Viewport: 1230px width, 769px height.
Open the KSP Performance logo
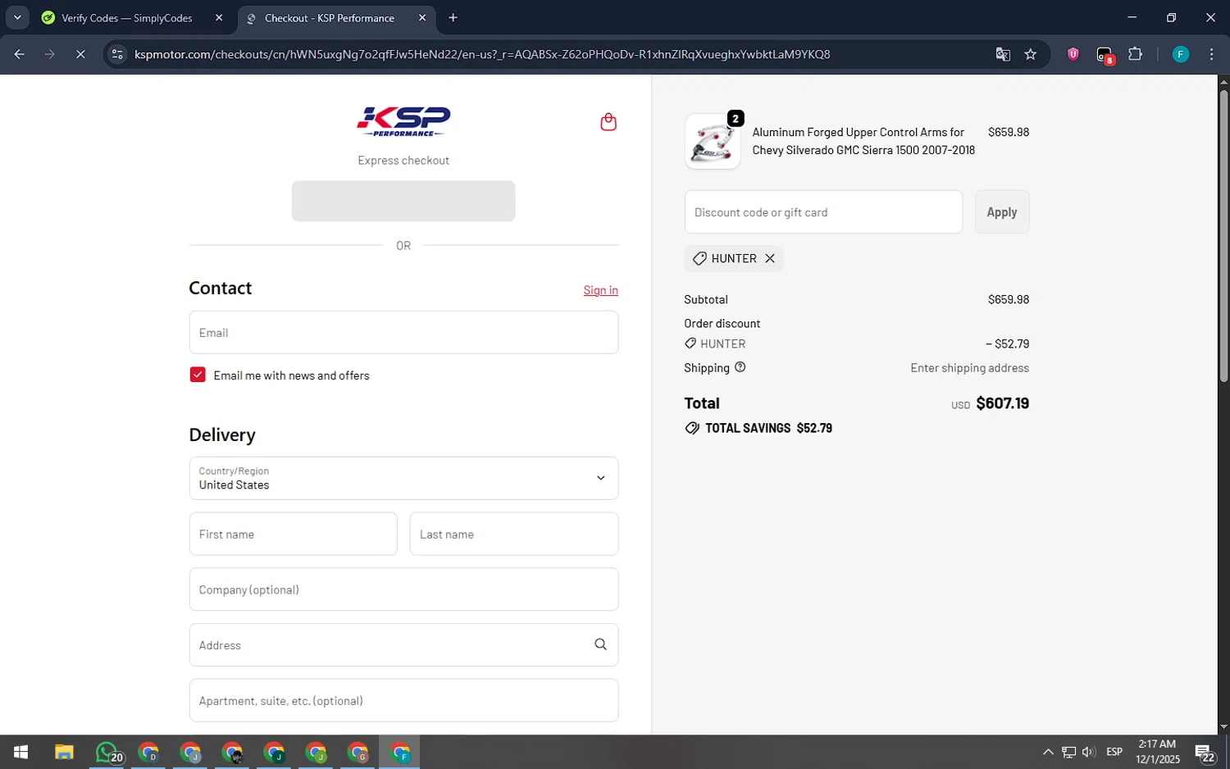click(403, 121)
